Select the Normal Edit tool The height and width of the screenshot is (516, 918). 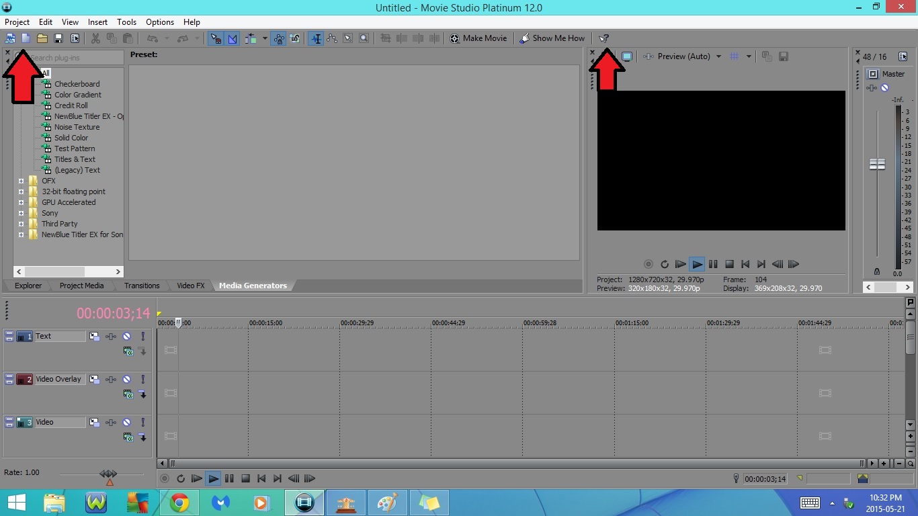click(x=316, y=38)
